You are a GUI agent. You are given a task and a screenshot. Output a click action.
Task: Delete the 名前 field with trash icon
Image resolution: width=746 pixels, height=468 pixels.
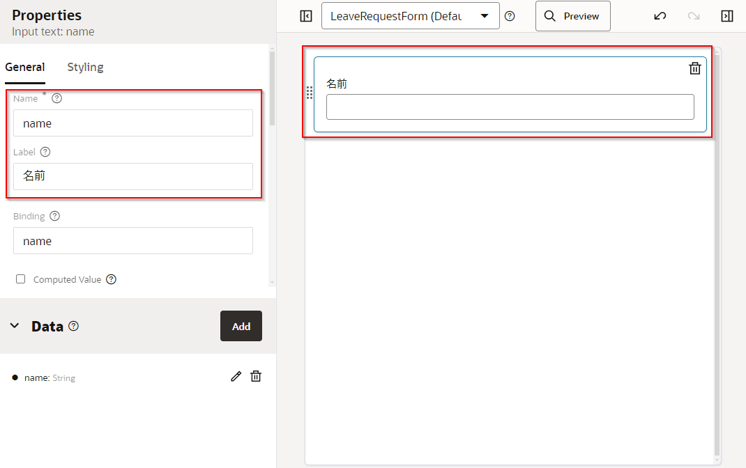pos(694,68)
